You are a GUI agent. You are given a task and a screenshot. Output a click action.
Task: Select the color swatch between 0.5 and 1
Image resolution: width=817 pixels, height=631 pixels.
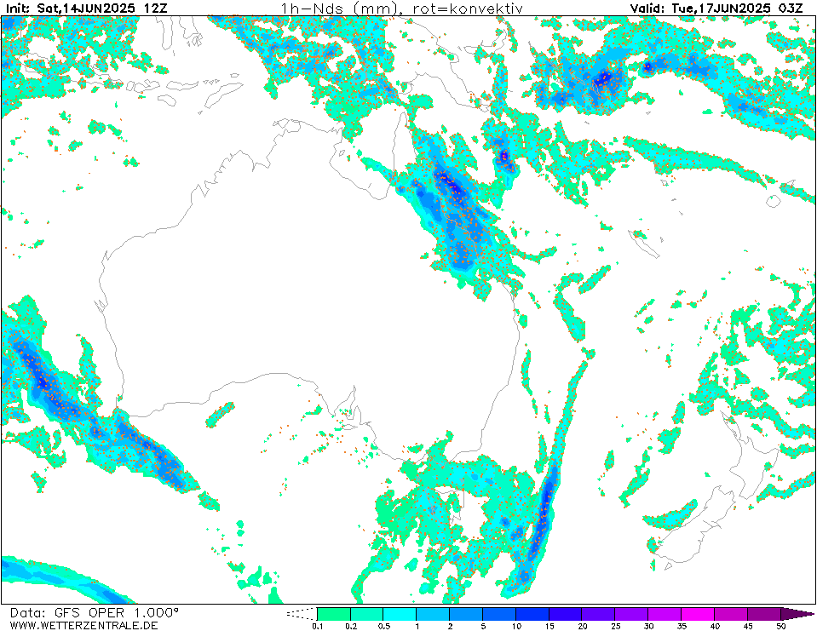[400, 614]
